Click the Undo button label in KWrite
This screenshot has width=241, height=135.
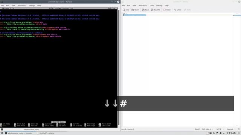(179, 10)
